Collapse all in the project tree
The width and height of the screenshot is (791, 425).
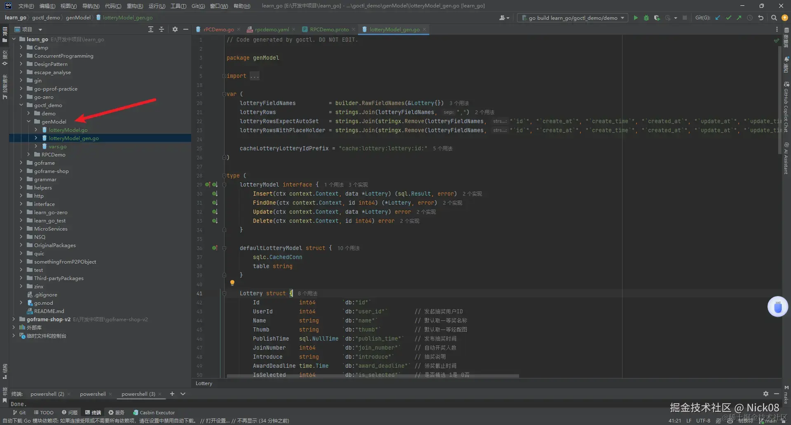click(161, 29)
